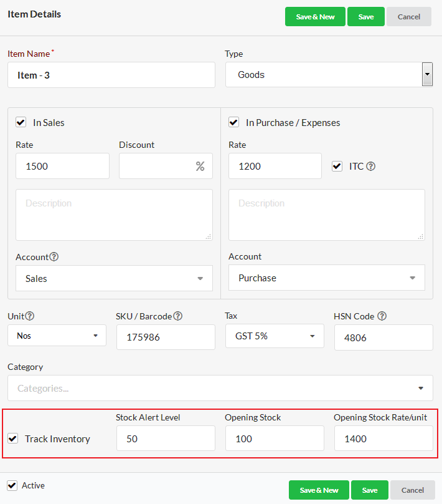Click the Opening Stock input field
Image resolution: width=442 pixels, height=504 pixels.
[275, 439]
